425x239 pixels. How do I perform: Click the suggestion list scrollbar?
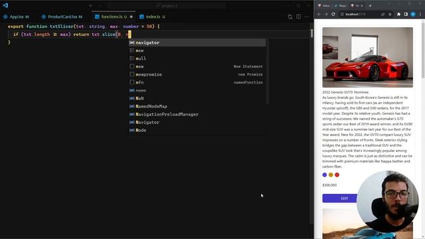268,72
